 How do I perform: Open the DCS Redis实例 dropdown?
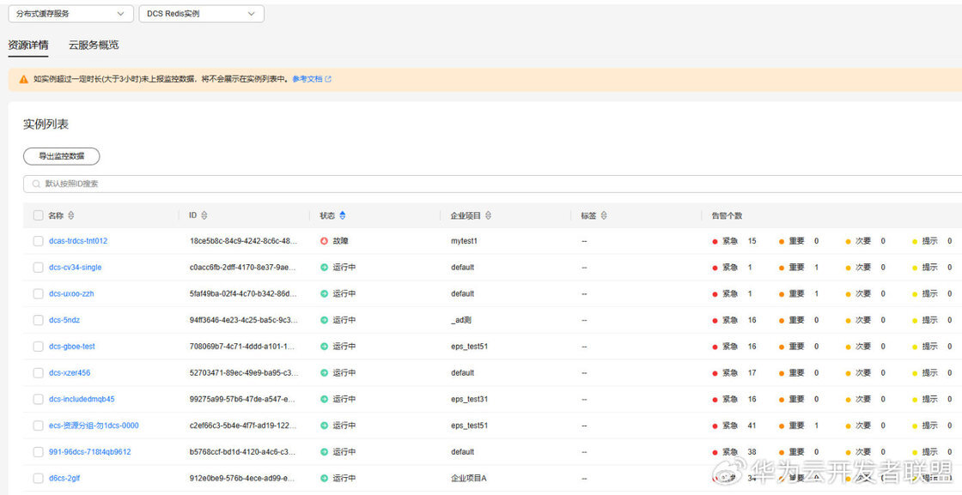(201, 14)
